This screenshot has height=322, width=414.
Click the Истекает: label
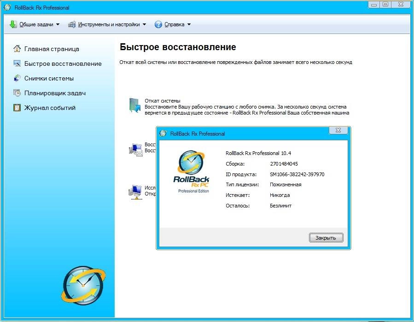pyautogui.click(x=238, y=195)
